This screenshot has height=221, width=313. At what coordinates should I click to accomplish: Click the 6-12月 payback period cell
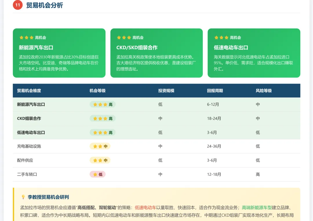click(x=213, y=105)
